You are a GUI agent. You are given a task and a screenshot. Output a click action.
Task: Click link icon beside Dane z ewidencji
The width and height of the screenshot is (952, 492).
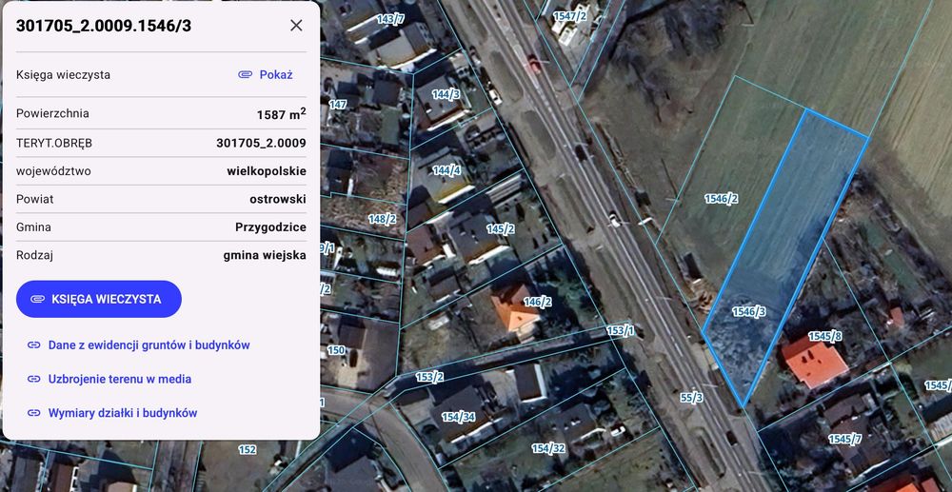(x=34, y=345)
